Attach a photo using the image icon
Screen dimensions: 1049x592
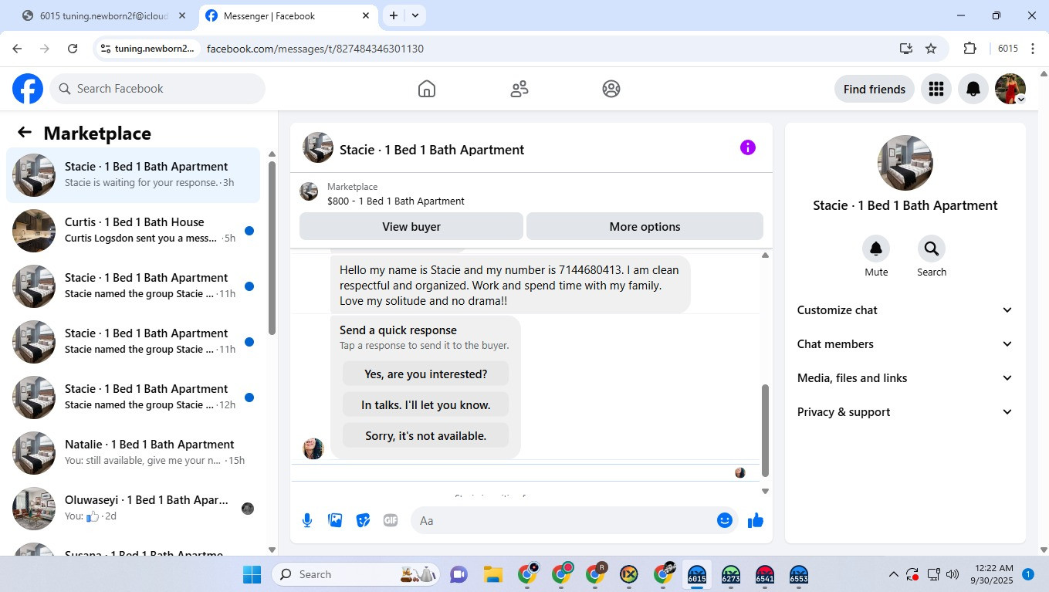point(335,520)
